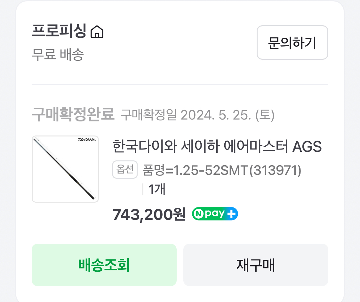Click the blue plus sign on Npay badge

(x=232, y=214)
